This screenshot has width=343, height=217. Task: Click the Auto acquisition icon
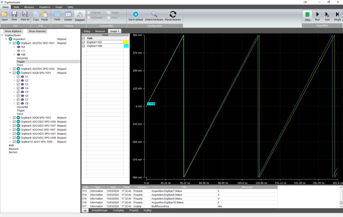tap(327, 14)
